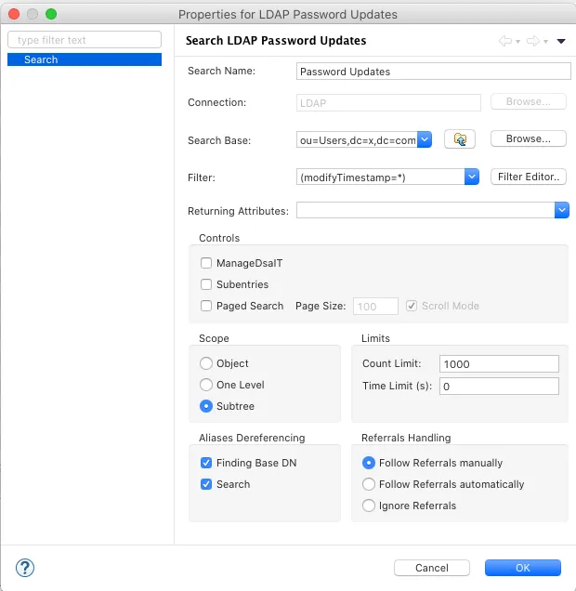Click the Count Limit field
This screenshot has height=591, width=576.
pos(499,363)
